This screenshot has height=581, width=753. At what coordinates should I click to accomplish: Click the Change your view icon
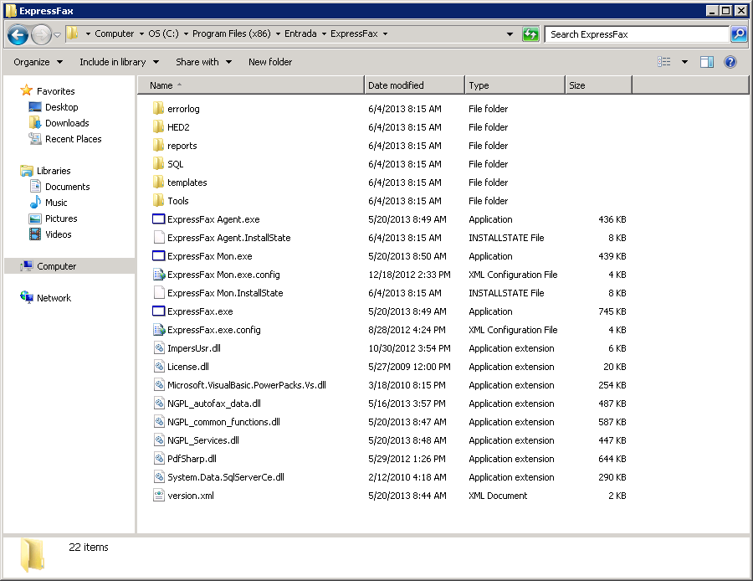pyautogui.click(x=664, y=62)
